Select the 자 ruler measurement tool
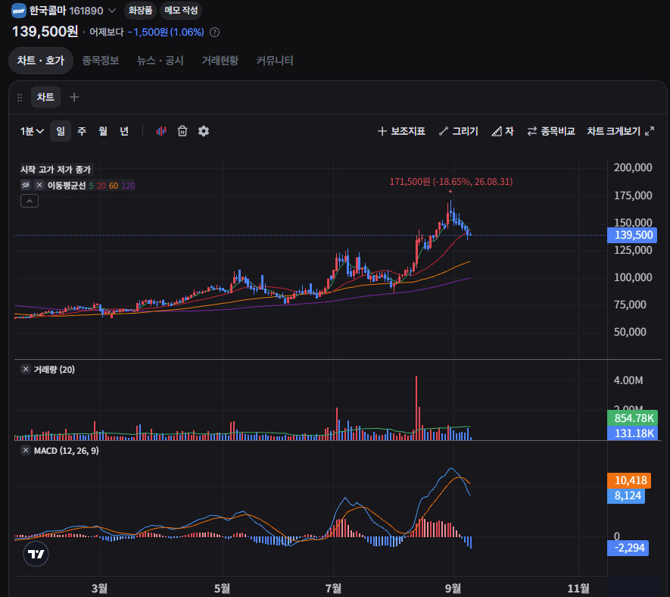The width and height of the screenshot is (670, 597). [x=503, y=131]
